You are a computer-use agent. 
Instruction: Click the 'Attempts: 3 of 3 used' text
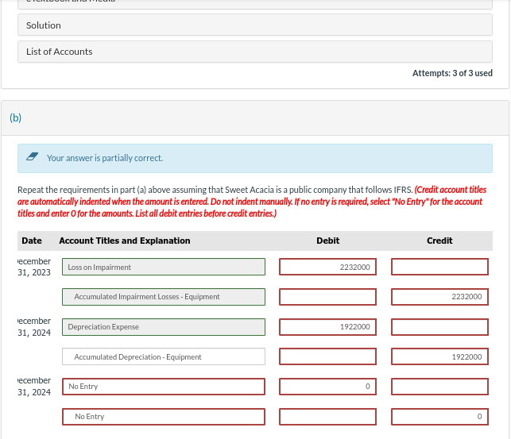tap(452, 73)
